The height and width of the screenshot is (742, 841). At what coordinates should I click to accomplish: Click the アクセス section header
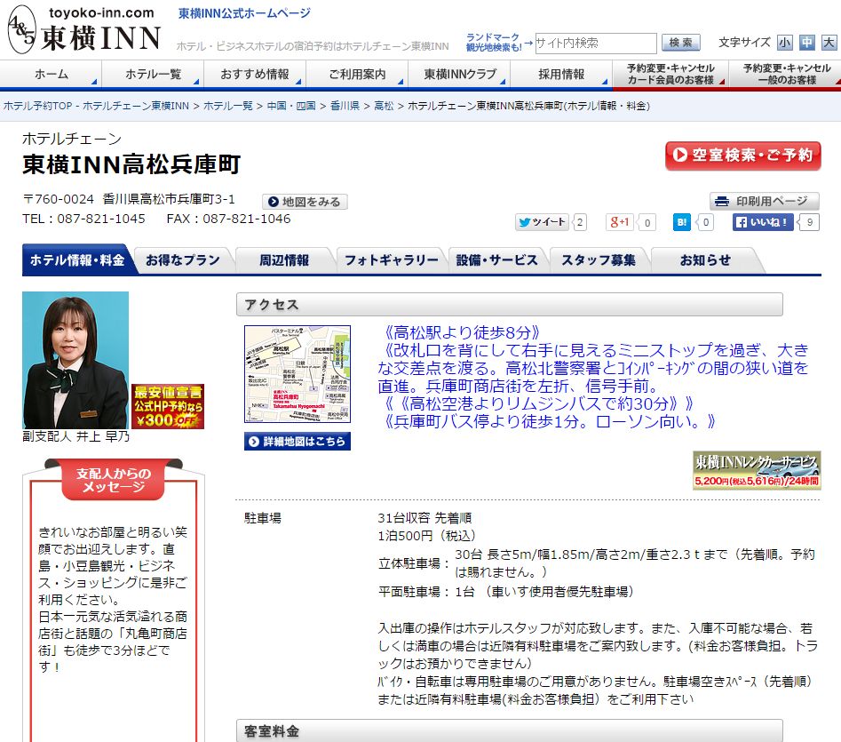pyautogui.click(x=509, y=305)
